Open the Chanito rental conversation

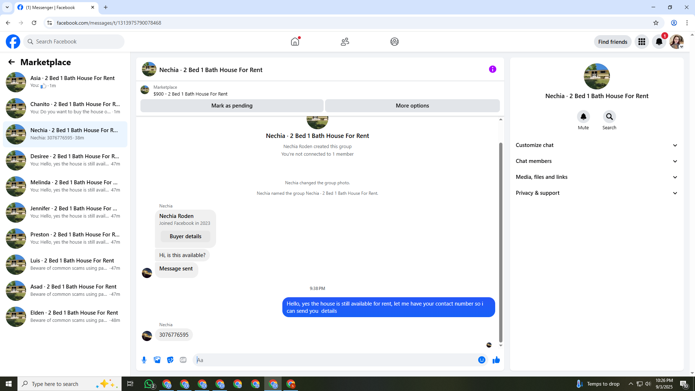click(x=65, y=108)
